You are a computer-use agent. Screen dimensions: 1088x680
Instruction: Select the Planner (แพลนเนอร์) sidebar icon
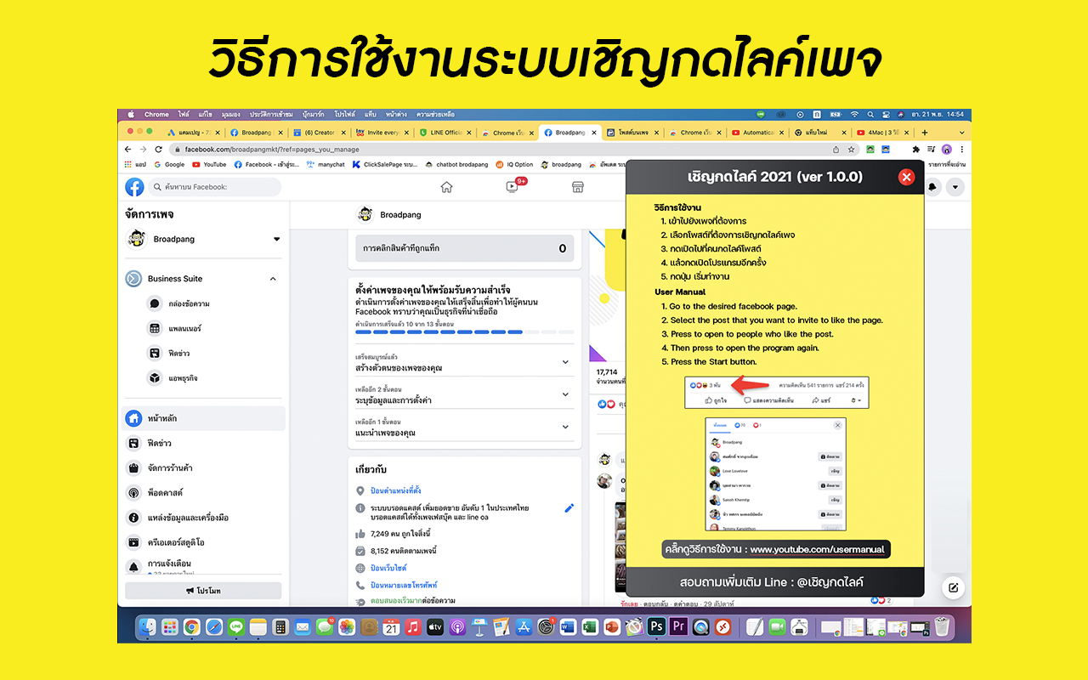pos(170,328)
